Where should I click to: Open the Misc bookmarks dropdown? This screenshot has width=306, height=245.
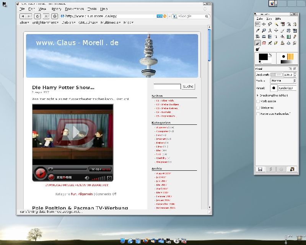(x=129, y=23)
